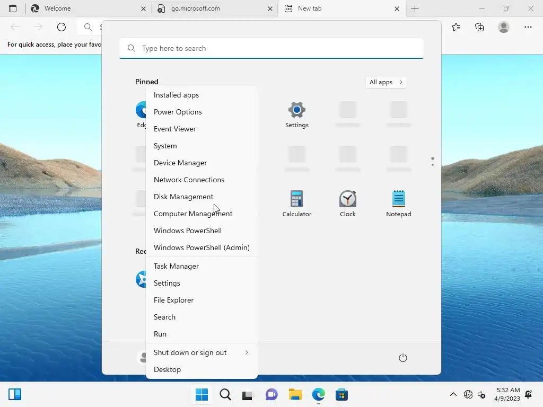Open Run from the context menu

pyautogui.click(x=202, y=334)
